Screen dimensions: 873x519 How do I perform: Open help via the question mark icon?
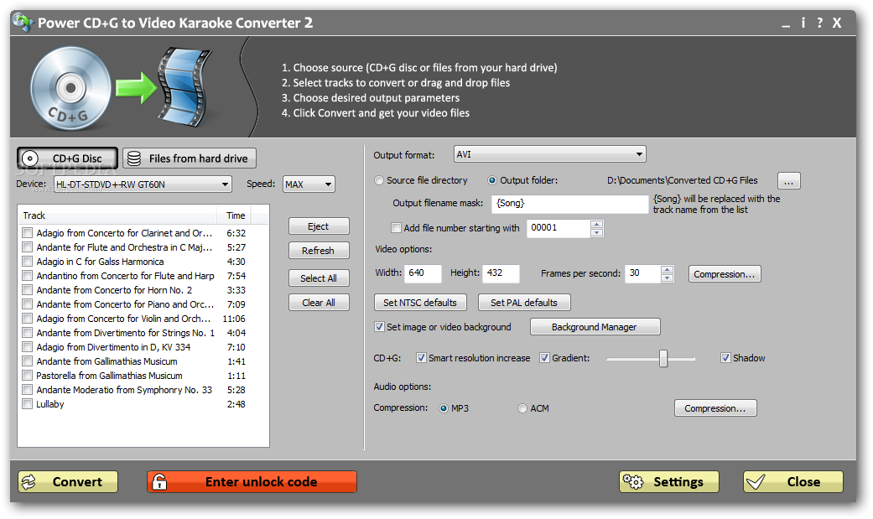pos(819,23)
